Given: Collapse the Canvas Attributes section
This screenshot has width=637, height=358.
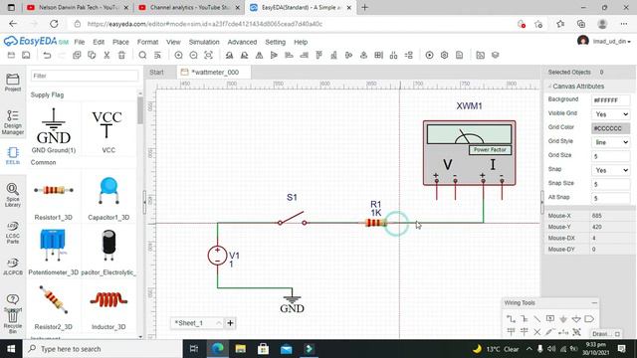Looking at the screenshot, I should click(549, 87).
